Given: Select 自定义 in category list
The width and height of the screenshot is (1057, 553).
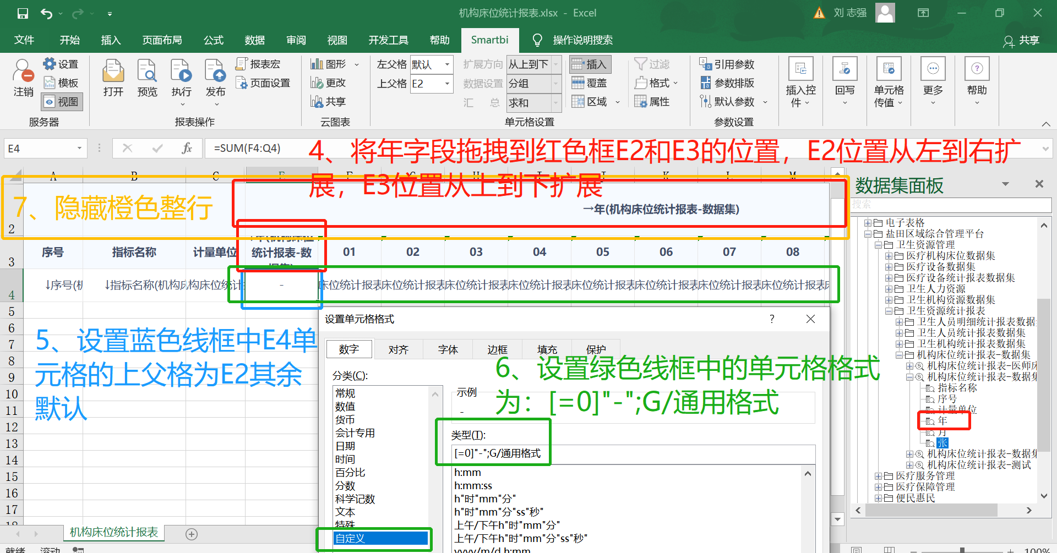Looking at the screenshot, I should pyautogui.click(x=380, y=539).
